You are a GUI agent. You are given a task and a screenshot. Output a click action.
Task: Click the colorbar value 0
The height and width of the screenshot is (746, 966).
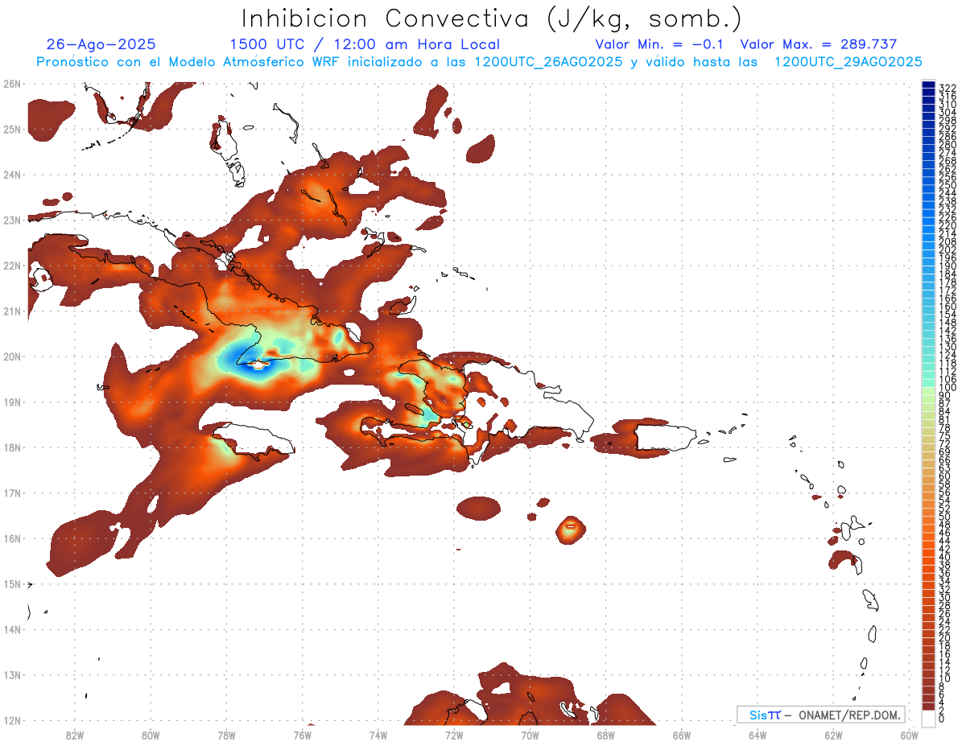943,718
